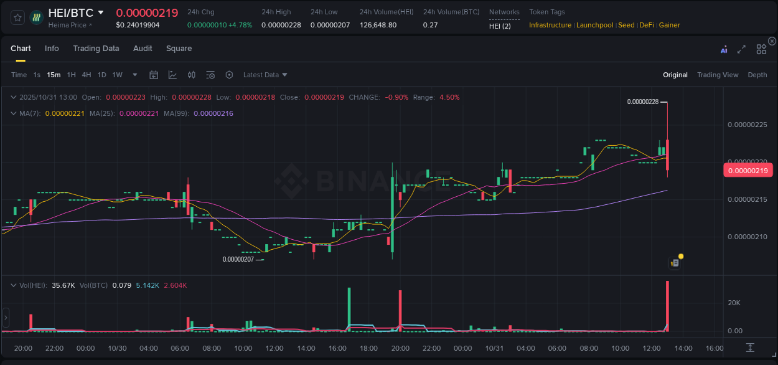Collapse the MA indicator row chevron
Image resolution: width=778 pixels, height=365 pixels.
coord(14,113)
